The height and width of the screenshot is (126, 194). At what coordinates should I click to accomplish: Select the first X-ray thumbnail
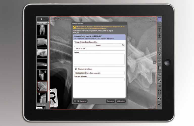click(42, 30)
